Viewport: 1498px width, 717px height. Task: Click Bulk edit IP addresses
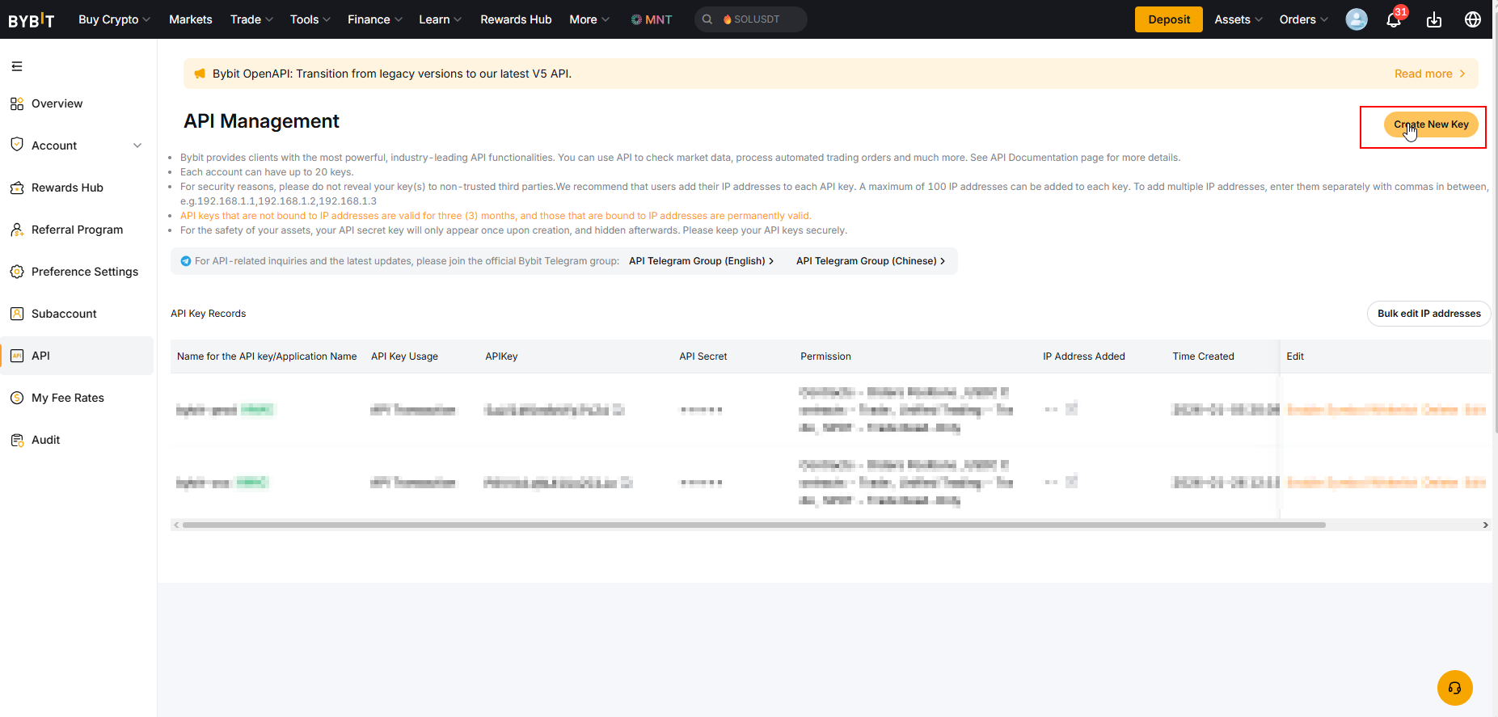point(1428,314)
